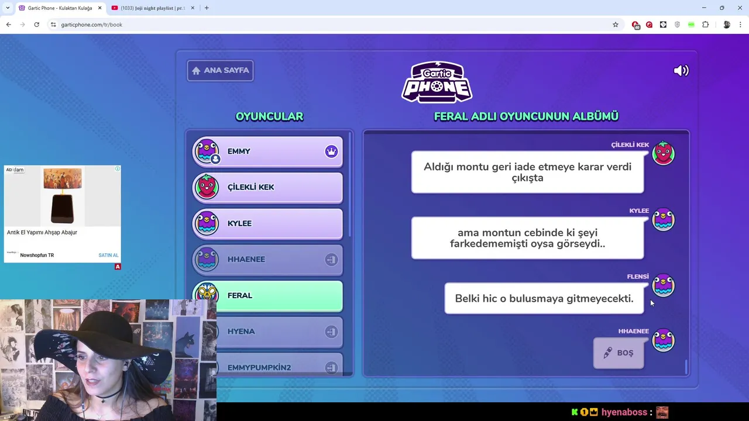The image size is (749, 421).
Task: Click KYLEE avatar in the album
Action: pos(663,220)
